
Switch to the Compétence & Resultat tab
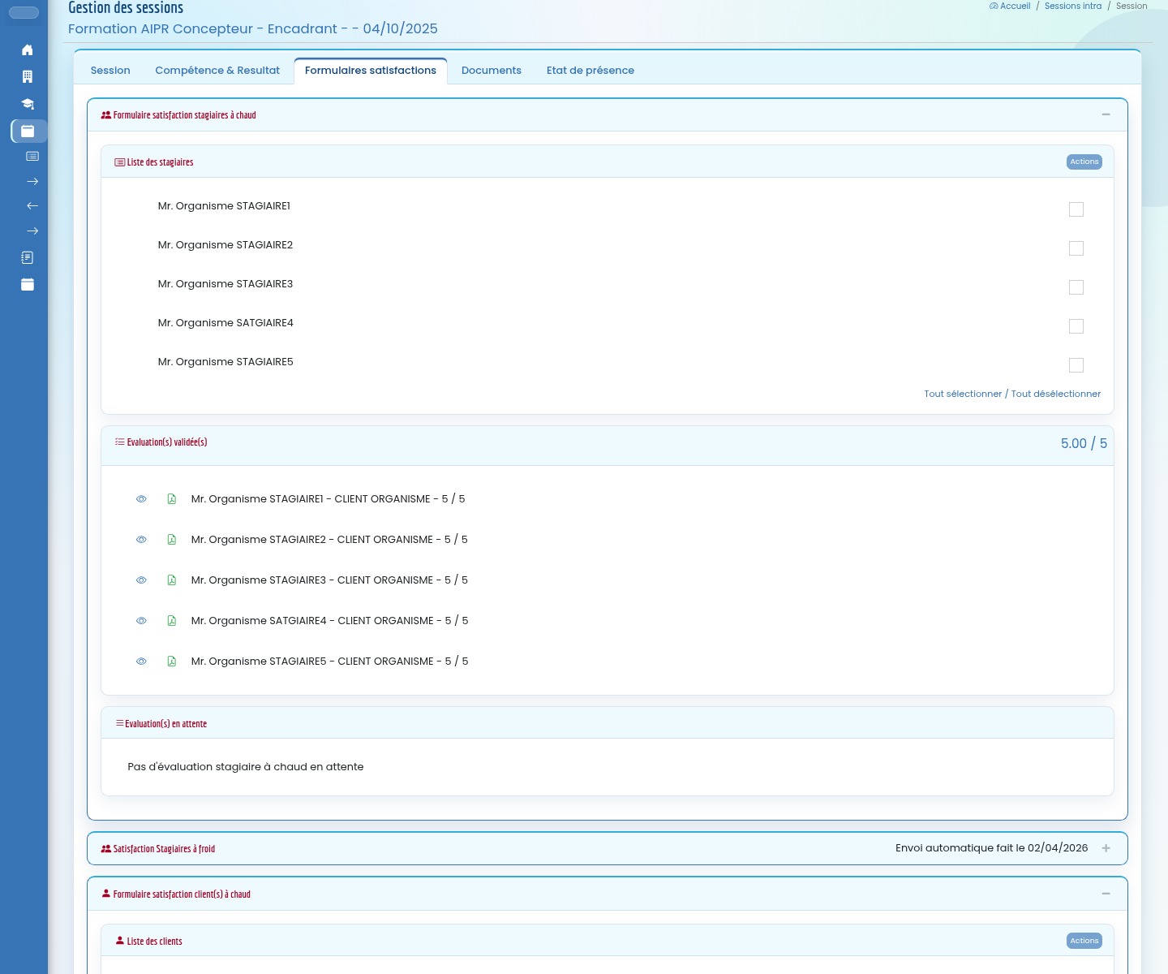point(217,71)
